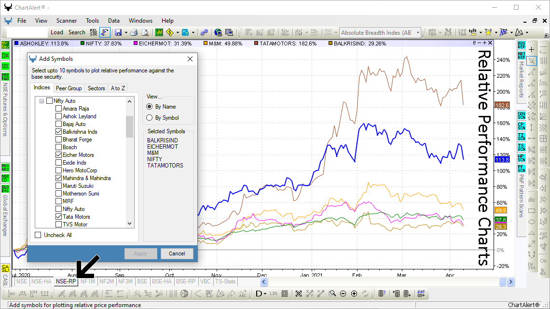Open Print Preview magnifier icon
This screenshot has width=550, height=309.
tap(145, 32)
